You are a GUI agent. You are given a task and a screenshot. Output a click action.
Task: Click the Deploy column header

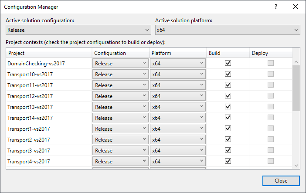click(270, 53)
